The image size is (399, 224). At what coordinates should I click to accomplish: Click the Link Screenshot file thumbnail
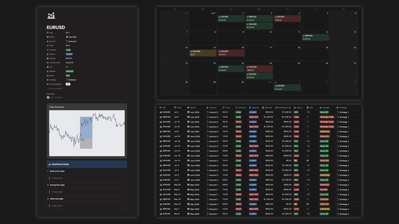point(68,84)
